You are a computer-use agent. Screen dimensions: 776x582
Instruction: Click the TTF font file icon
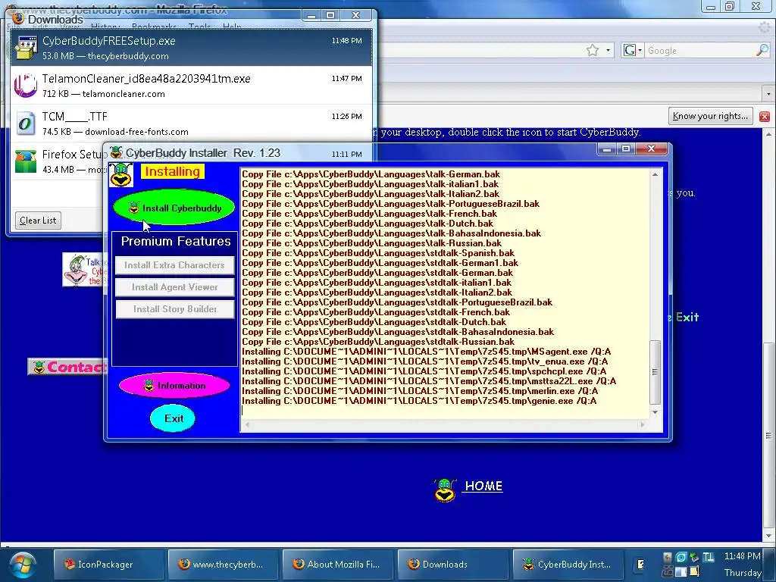click(x=26, y=124)
